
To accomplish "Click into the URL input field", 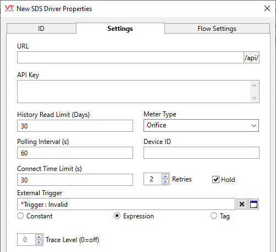I will [x=130, y=57].
